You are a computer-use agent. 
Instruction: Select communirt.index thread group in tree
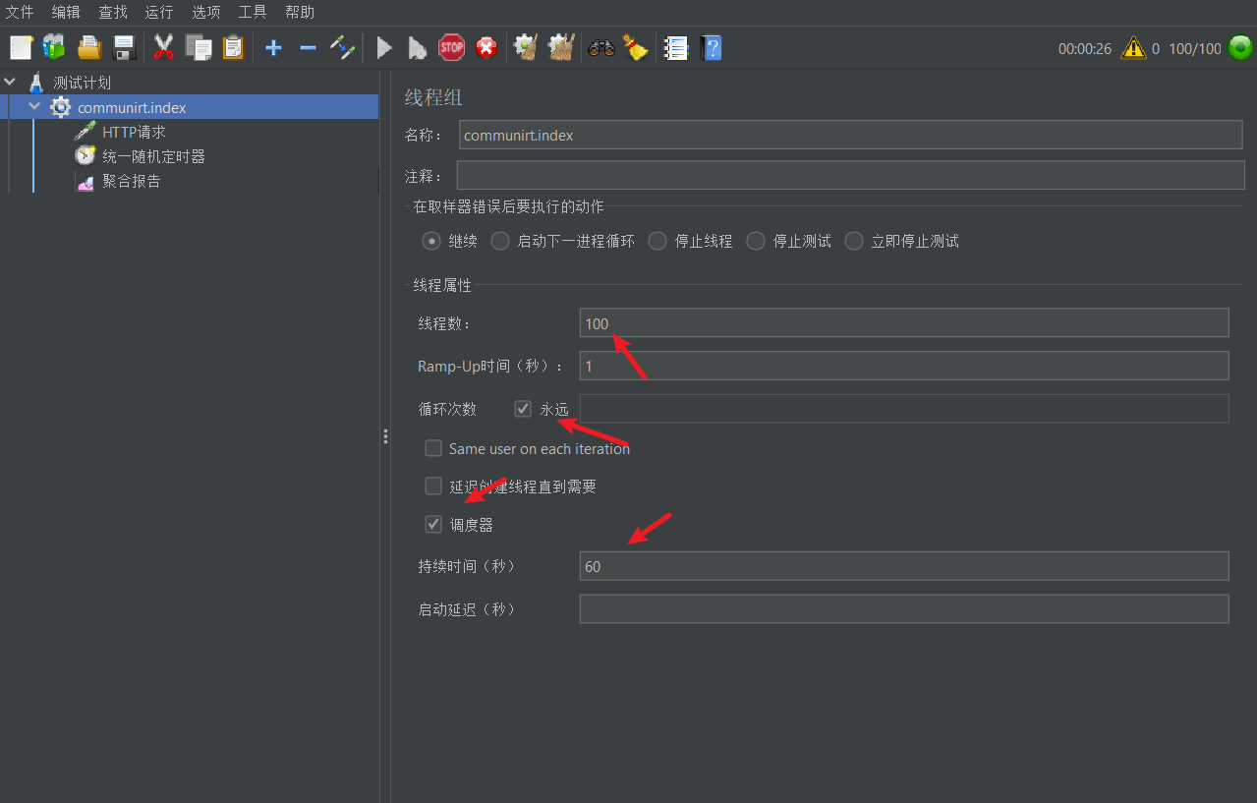pyautogui.click(x=132, y=107)
